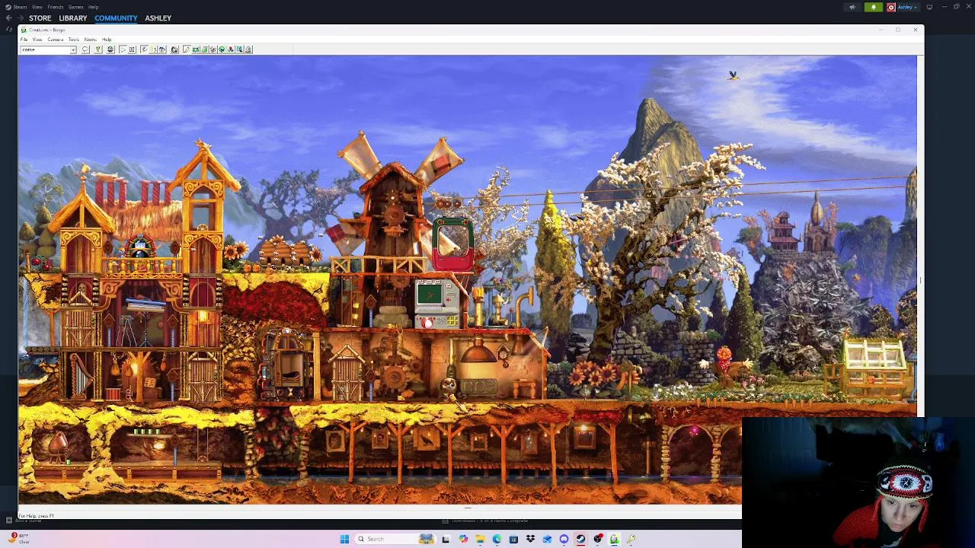
Task: Click Add a Game in Steam
Action: pos(24,520)
